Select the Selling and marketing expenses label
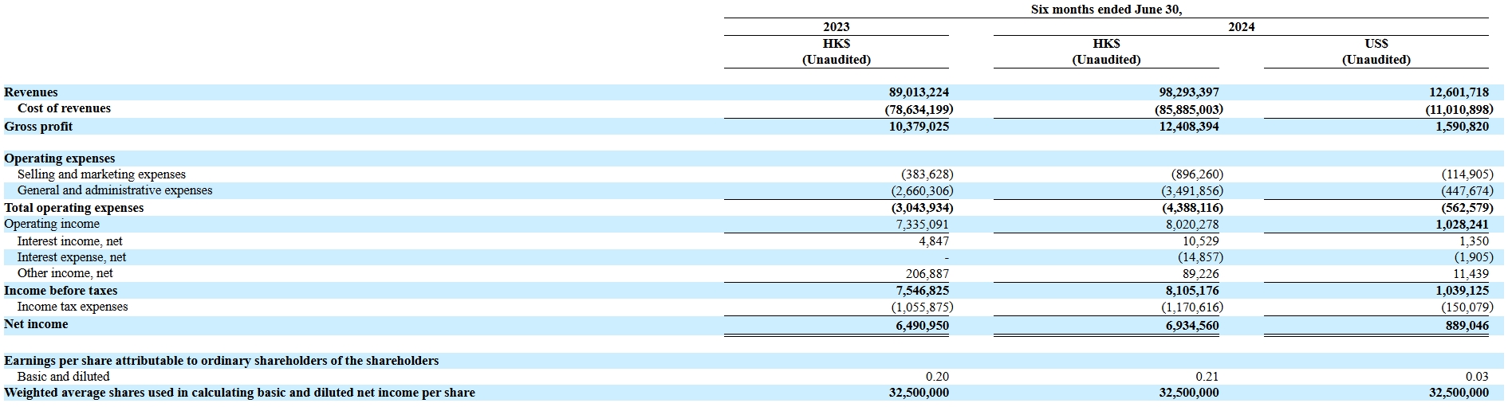 [101, 174]
